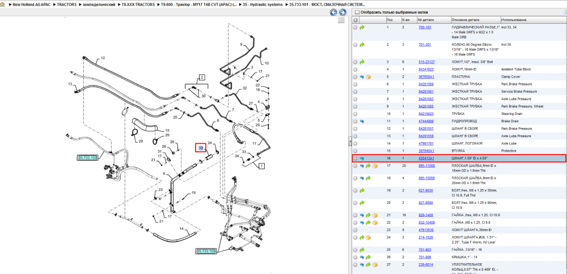Open the 'T9.XXX TRACTORS' breadcrumb item
This screenshot has height=274, width=567.
pos(138,5)
